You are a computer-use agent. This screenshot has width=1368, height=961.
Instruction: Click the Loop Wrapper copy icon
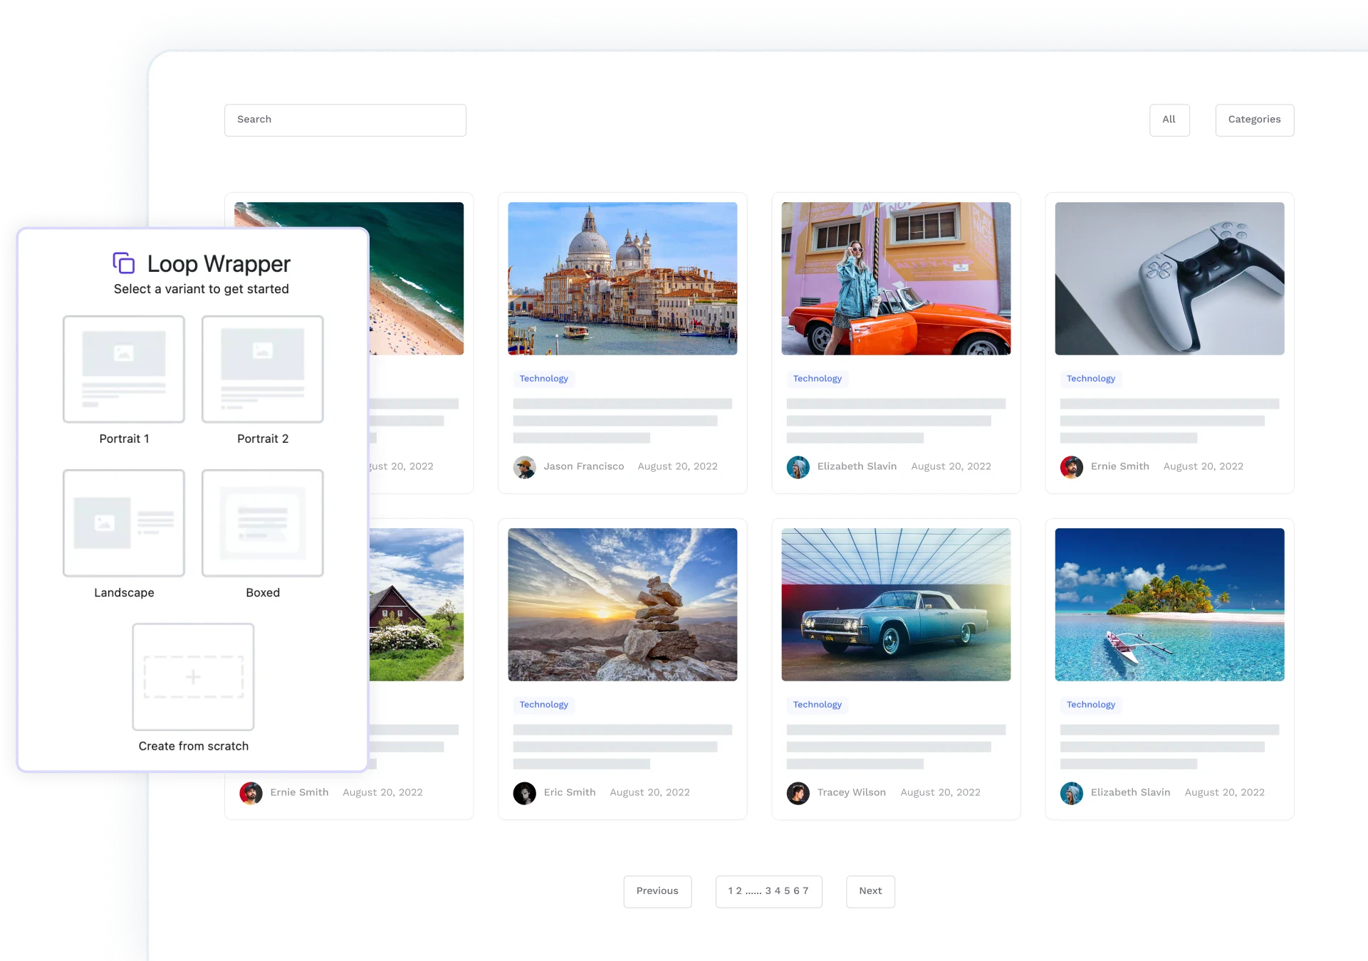pyautogui.click(x=125, y=263)
